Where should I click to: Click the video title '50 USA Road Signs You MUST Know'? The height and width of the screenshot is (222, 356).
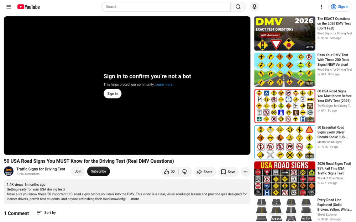pyautogui.click(x=89, y=161)
